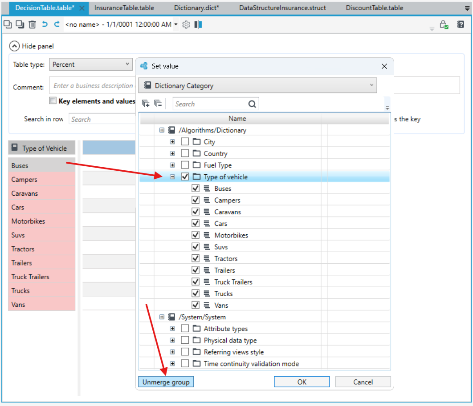473x406 pixels.
Task: Open the Table type Percent dropdown
Action: 91,64
